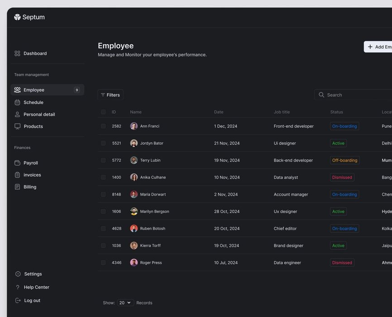Click the Schedule calendar icon
The image size is (392, 317).
click(x=17, y=102)
